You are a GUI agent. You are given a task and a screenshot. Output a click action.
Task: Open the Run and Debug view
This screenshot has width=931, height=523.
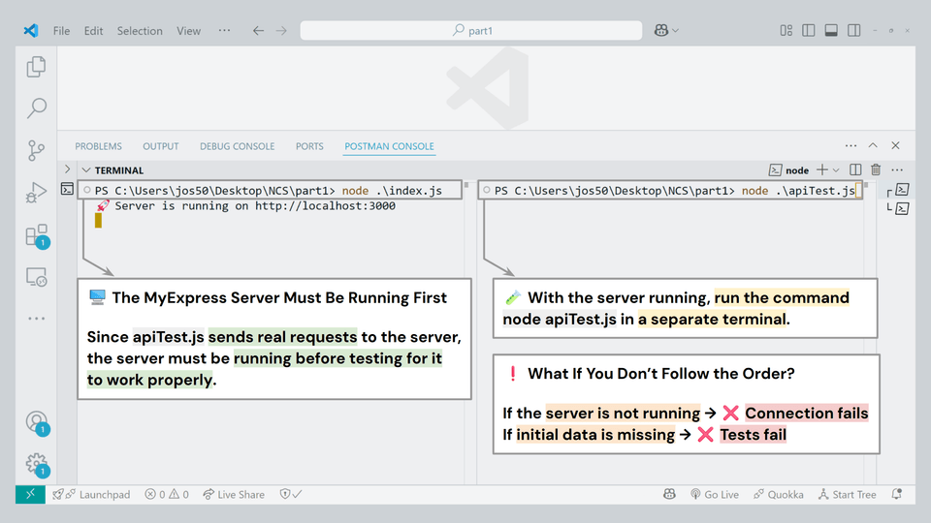pos(36,193)
